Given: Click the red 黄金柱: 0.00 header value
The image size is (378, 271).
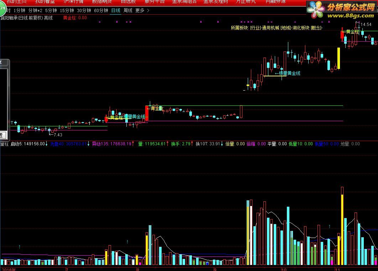Looking at the screenshot, I should [x=75, y=18].
